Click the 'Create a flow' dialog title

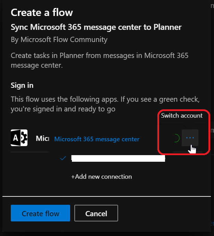pos(42,12)
